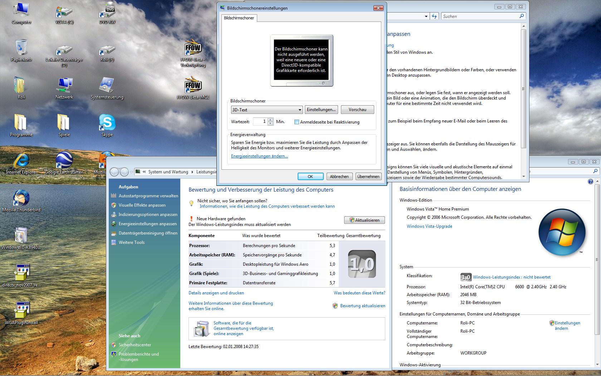This screenshot has width=601, height=376.
Task: Click Abbrechen in screensaver dialog
Action: [x=339, y=177]
